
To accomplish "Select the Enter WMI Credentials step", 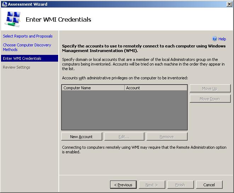I will coord(29,58).
